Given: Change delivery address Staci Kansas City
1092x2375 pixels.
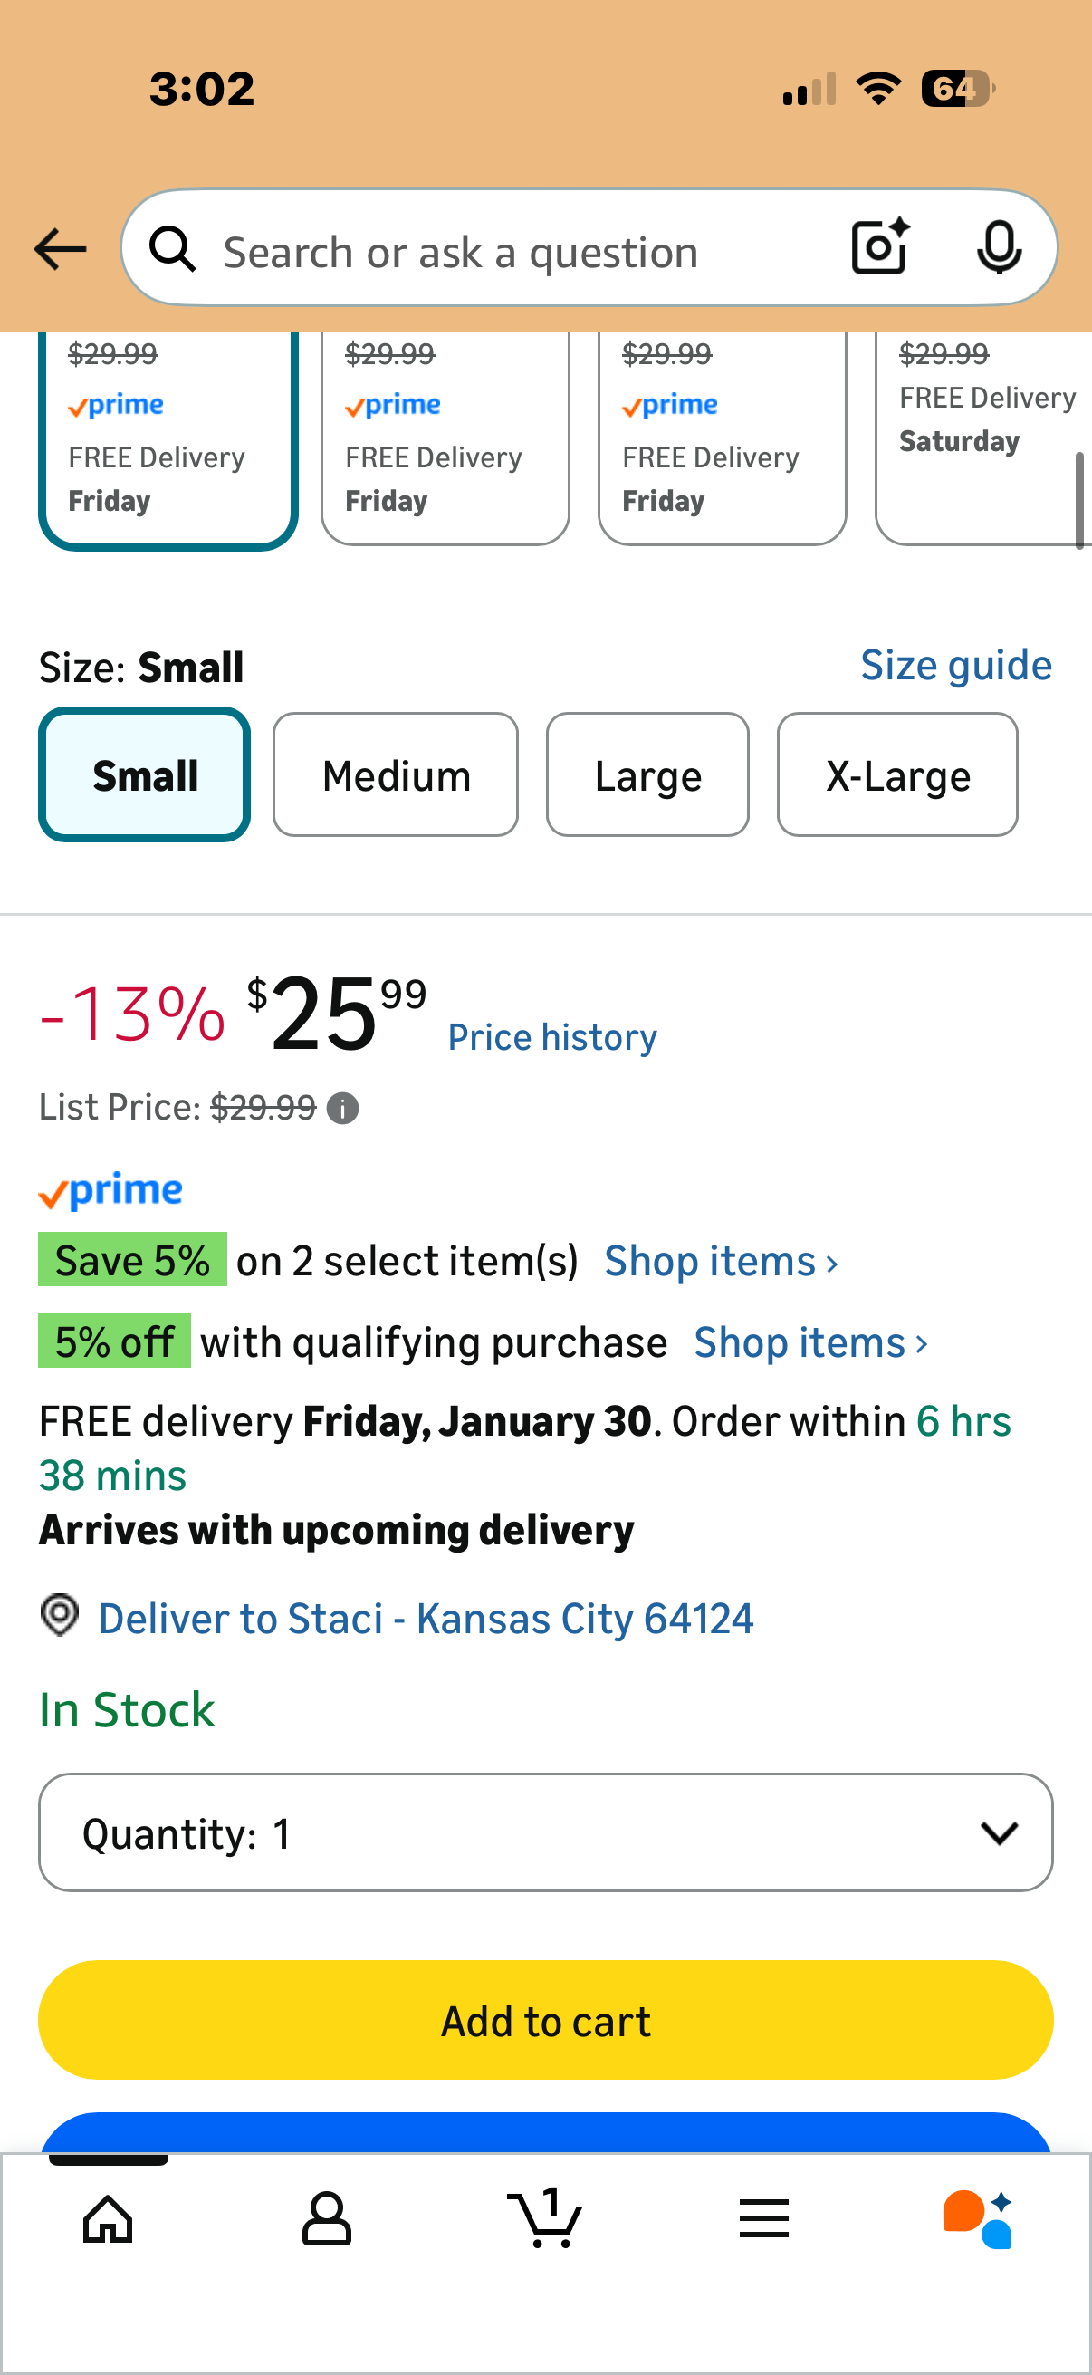Looking at the screenshot, I should coord(425,1619).
